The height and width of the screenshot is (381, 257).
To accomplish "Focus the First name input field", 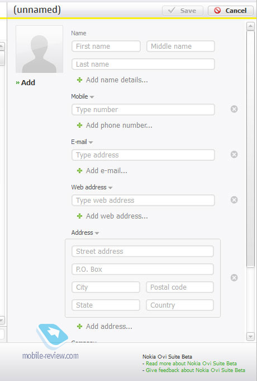I will pyautogui.click(x=106, y=47).
